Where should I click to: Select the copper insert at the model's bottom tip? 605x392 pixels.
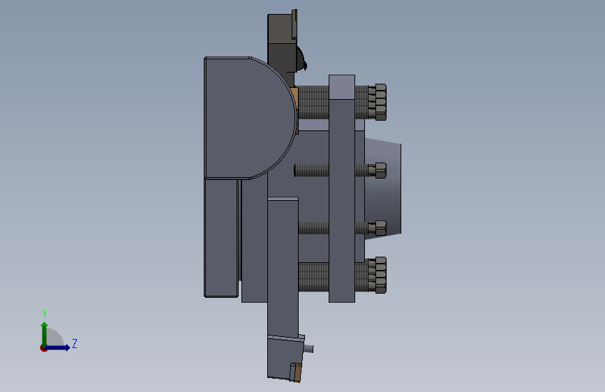pos(297,372)
